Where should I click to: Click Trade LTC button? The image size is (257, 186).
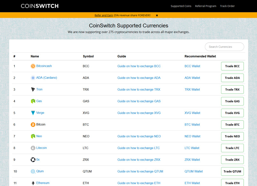point(232,148)
